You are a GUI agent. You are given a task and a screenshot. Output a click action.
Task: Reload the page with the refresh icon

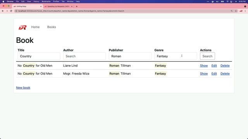click(x=11, y=11)
